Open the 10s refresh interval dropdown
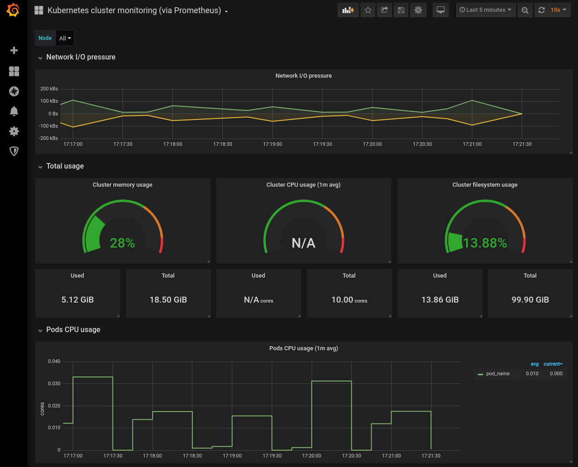This screenshot has width=578, height=467. [558, 10]
